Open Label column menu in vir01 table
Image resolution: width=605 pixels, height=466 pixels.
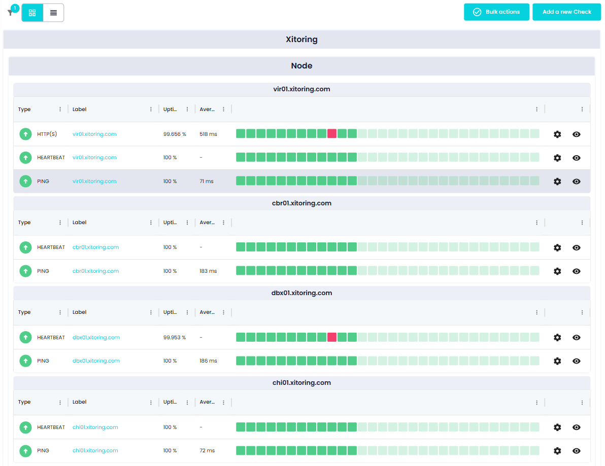coord(151,110)
